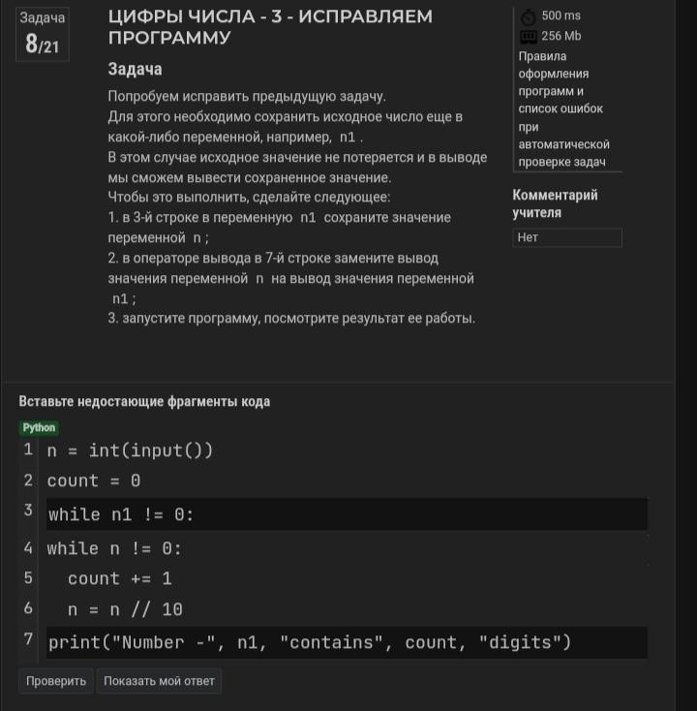The image size is (697, 711).
Task: Click the n = int(input()) code line
Action: 130,450
